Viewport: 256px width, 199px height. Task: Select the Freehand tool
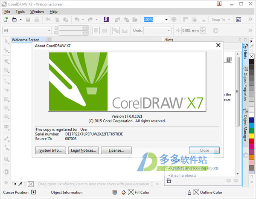click(x=6, y=81)
